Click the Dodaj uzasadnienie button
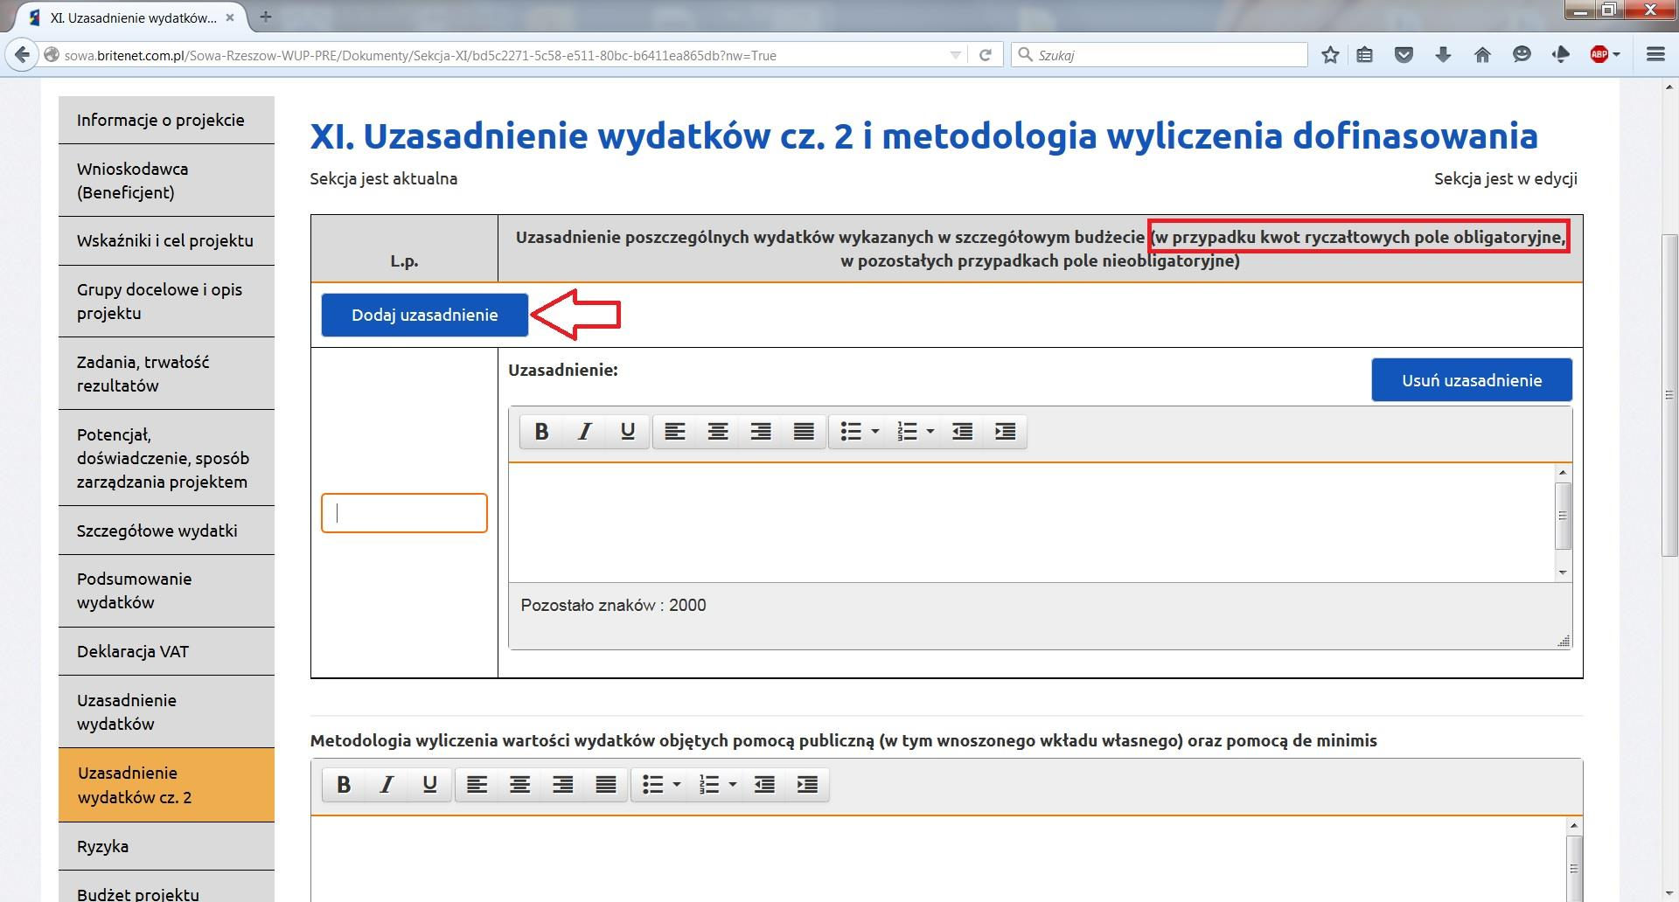The image size is (1679, 902). [425, 315]
